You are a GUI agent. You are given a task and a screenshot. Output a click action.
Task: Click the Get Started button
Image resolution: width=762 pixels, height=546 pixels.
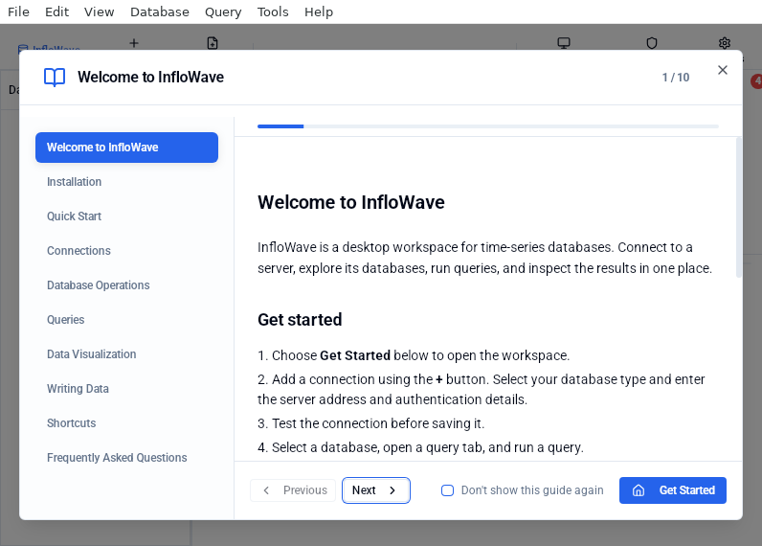tap(673, 490)
